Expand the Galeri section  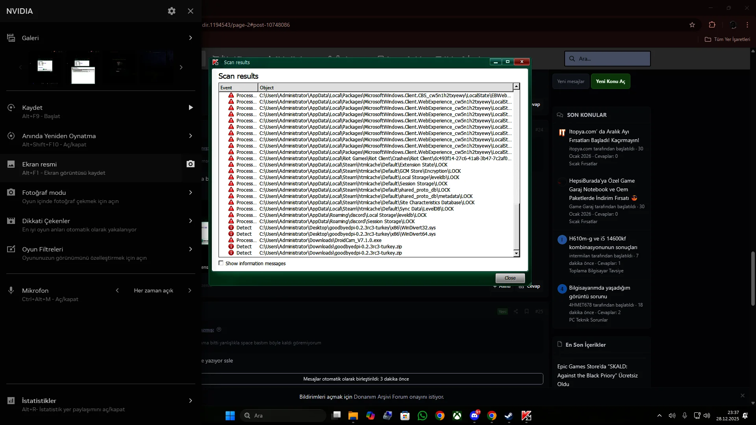[191, 38]
